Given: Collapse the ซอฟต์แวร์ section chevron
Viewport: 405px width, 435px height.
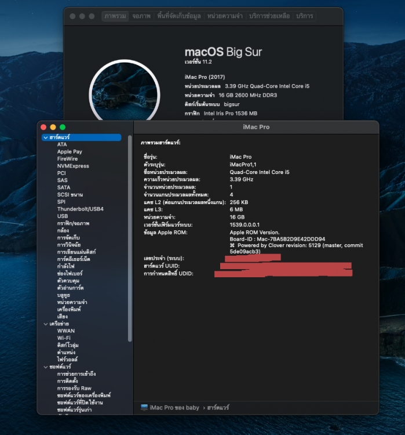Looking at the screenshot, I should (46, 367).
